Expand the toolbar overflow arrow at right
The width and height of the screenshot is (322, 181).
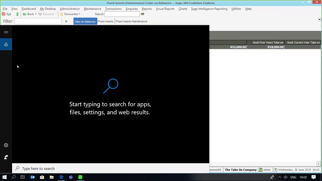pos(319,20)
